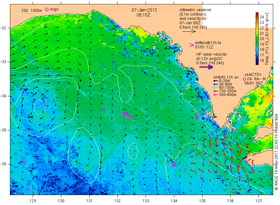The height and width of the screenshot is (205, 280).
Task: Click the 'ANMN 12h av.' legend heading
Action: pyautogui.click(x=226, y=77)
